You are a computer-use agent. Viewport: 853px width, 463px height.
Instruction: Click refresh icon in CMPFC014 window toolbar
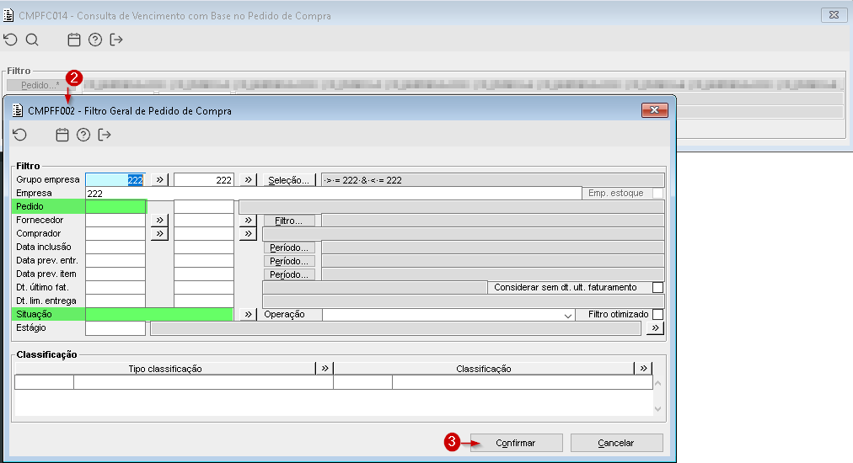tap(11, 40)
